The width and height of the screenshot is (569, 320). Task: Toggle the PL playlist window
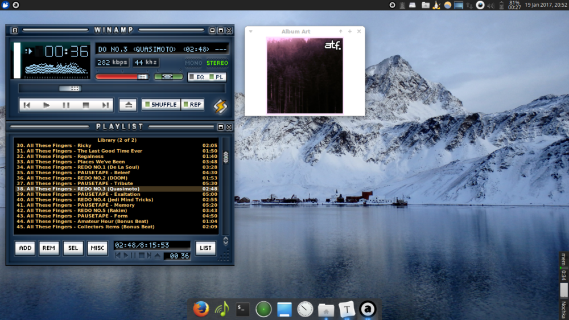(x=217, y=77)
